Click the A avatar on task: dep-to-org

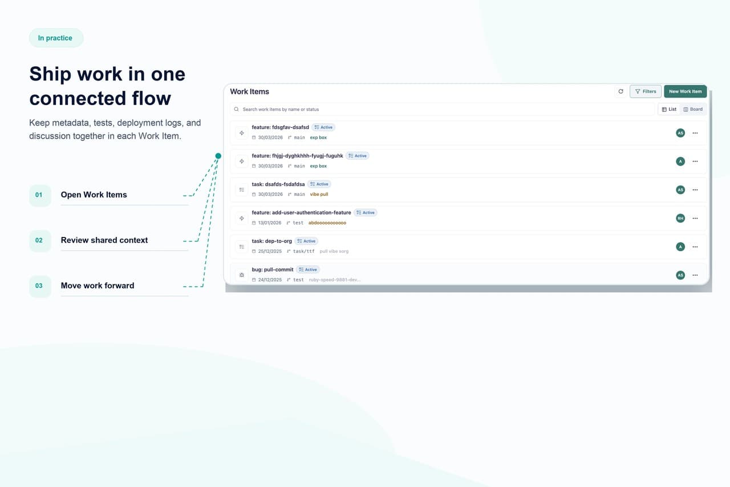tap(680, 247)
